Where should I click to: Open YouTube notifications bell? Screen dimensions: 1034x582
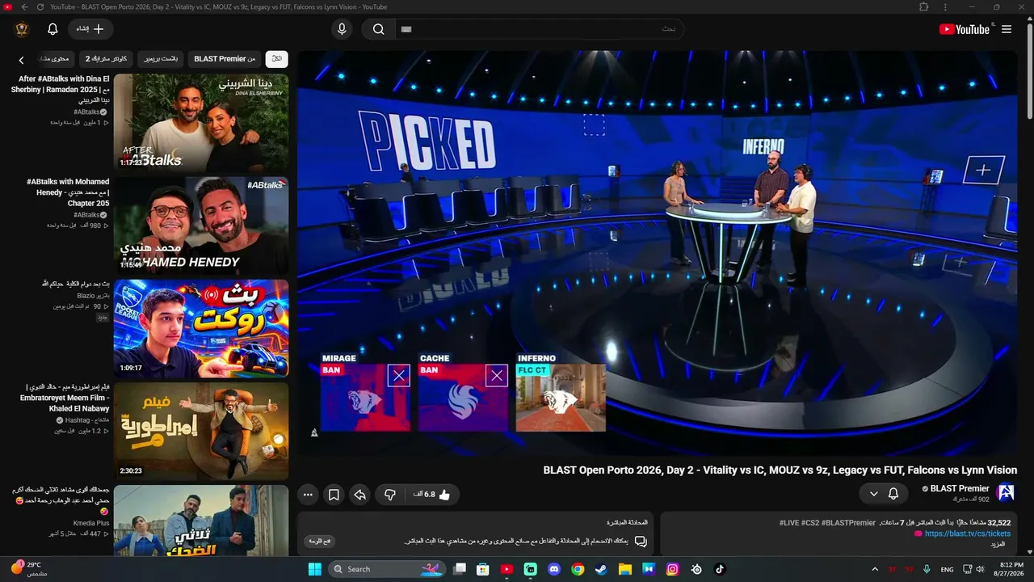[x=53, y=29]
